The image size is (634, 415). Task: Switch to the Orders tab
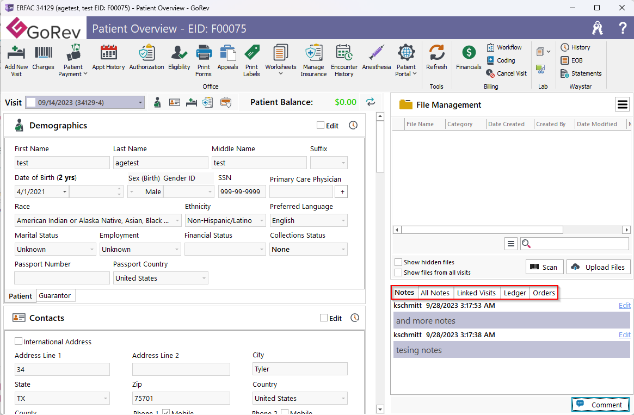pyautogui.click(x=544, y=293)
